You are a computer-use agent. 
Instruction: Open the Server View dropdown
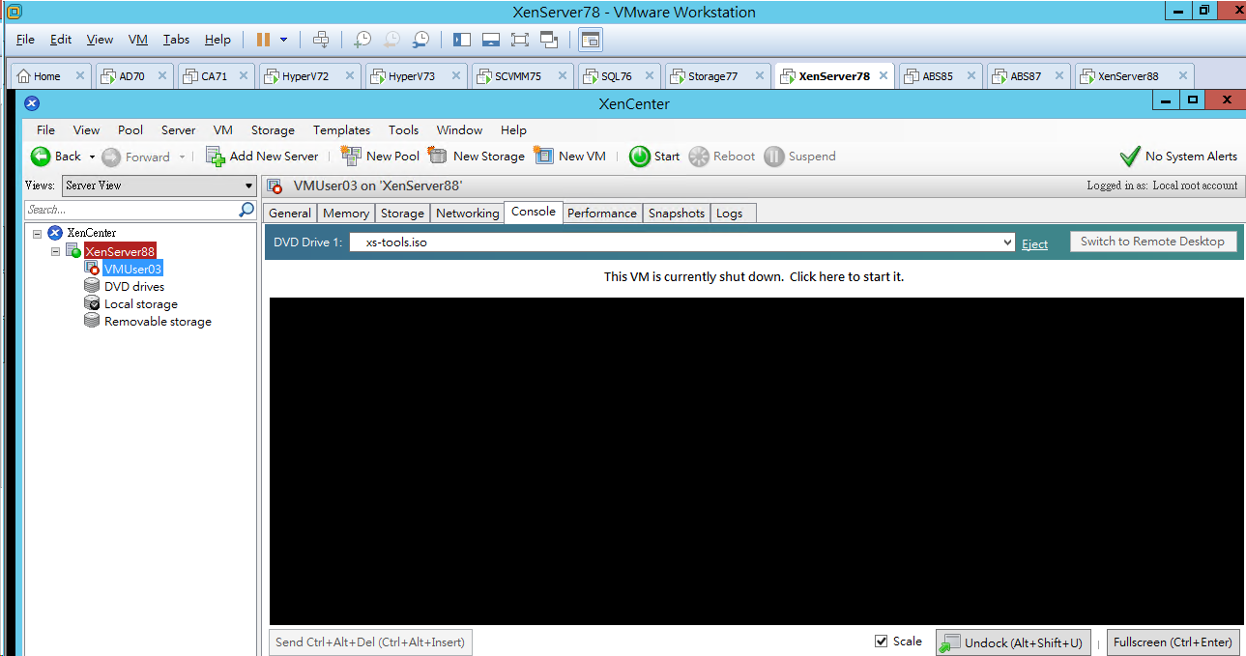click(159, 185)
